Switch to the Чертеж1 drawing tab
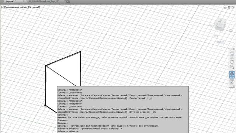The image size is (236, 133). 11,1
